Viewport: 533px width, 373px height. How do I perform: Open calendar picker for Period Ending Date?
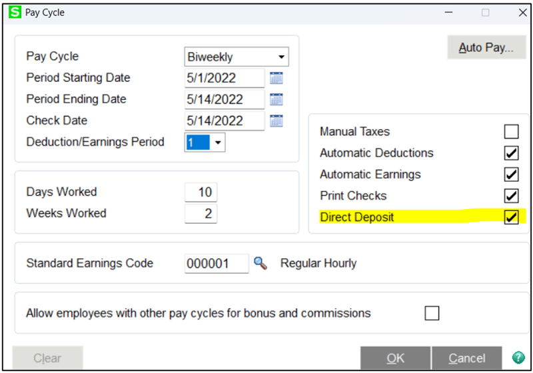coord(276,99)
